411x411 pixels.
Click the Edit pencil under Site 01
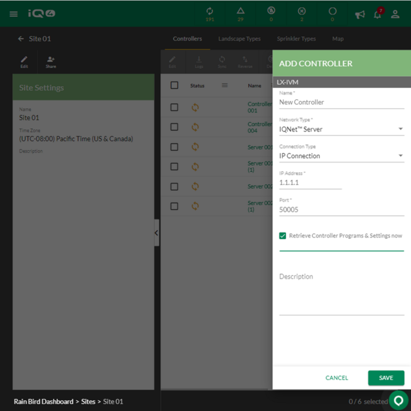tap(24, 62)
